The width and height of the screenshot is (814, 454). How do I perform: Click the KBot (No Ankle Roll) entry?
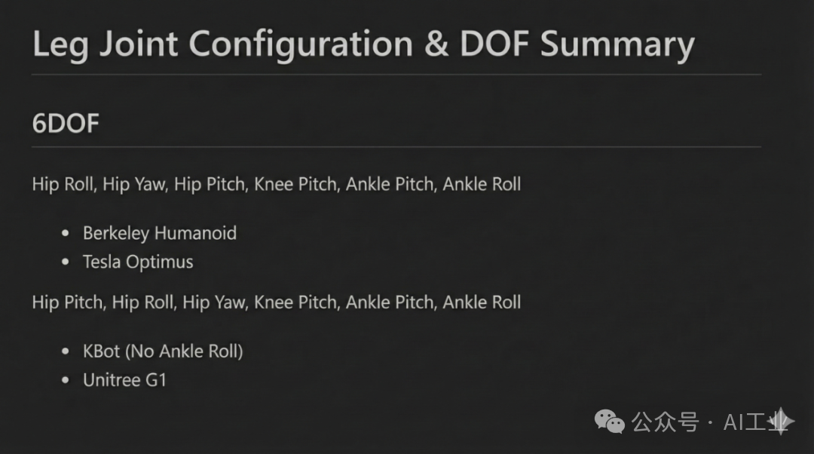[x=163, y=351]
